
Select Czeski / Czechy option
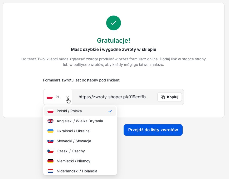click(x=80, y=151)
